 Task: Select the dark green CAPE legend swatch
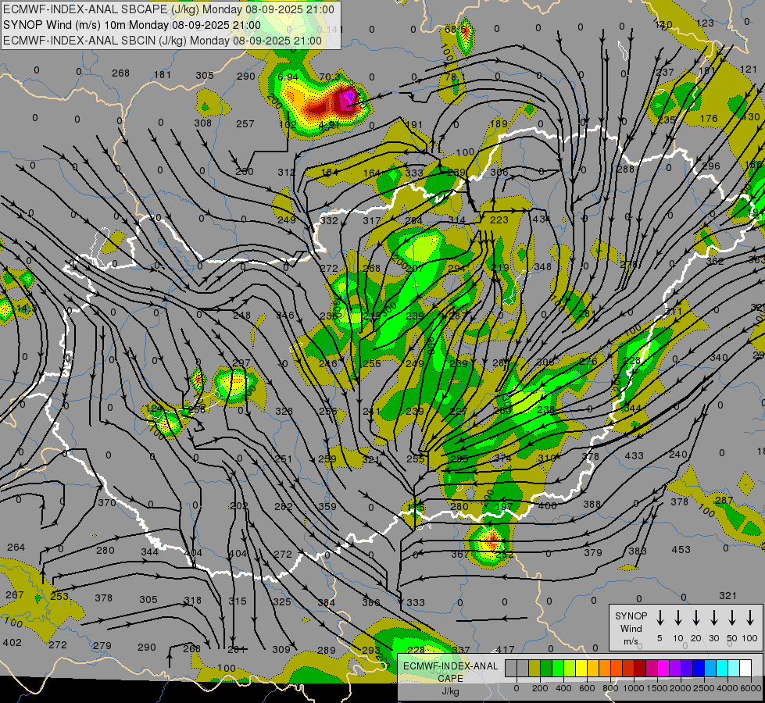[x=546, y=668]
